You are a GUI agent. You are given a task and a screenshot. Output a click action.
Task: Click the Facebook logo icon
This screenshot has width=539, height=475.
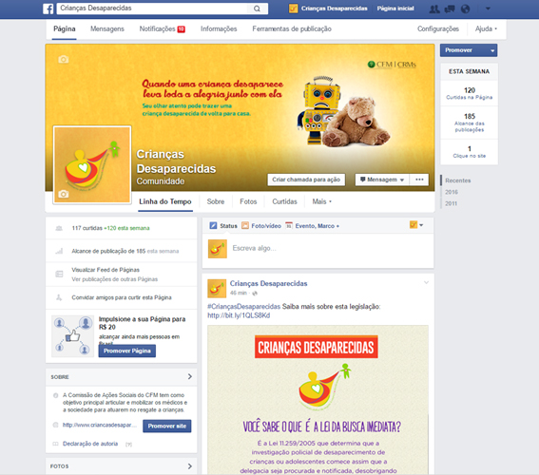pyautogui.click(x=48, y=9)
